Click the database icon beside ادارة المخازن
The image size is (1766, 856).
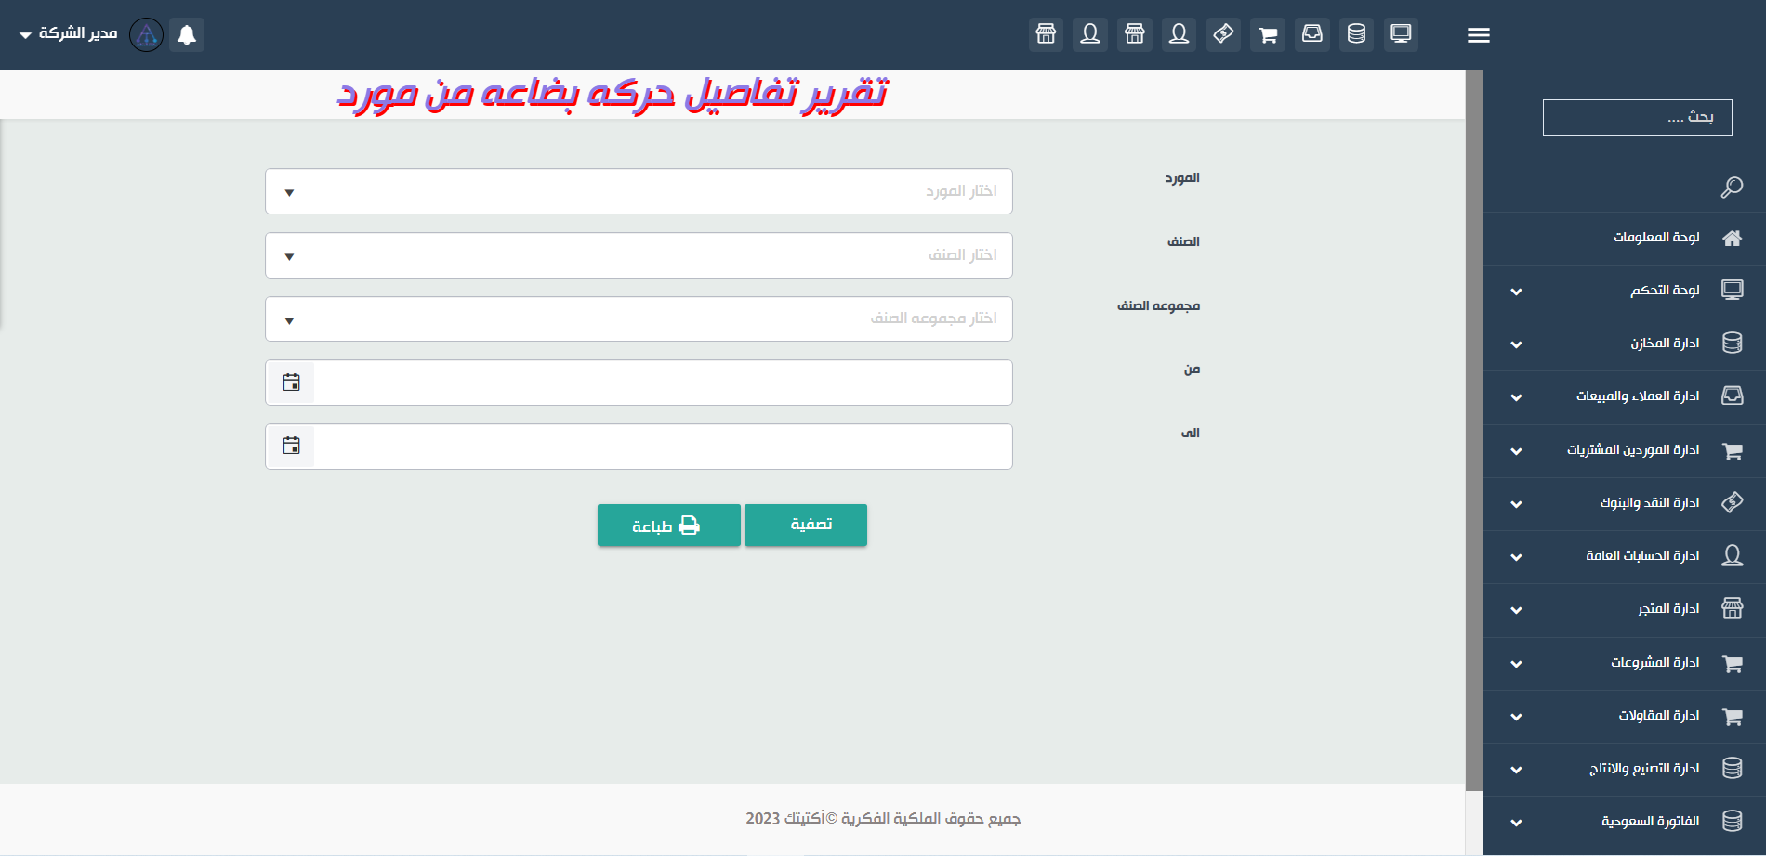[1732, 344]
